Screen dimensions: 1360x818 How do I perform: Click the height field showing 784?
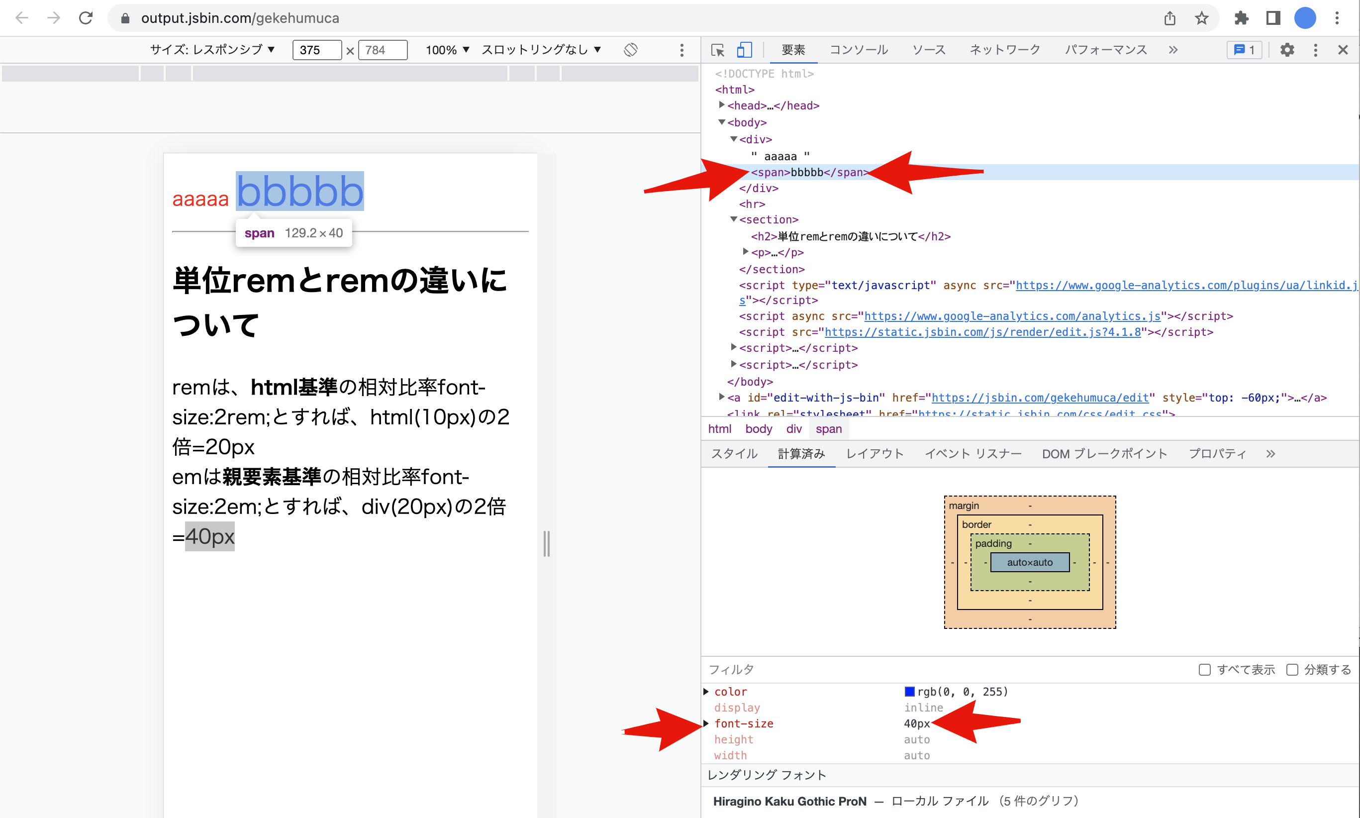pos(383,50)
